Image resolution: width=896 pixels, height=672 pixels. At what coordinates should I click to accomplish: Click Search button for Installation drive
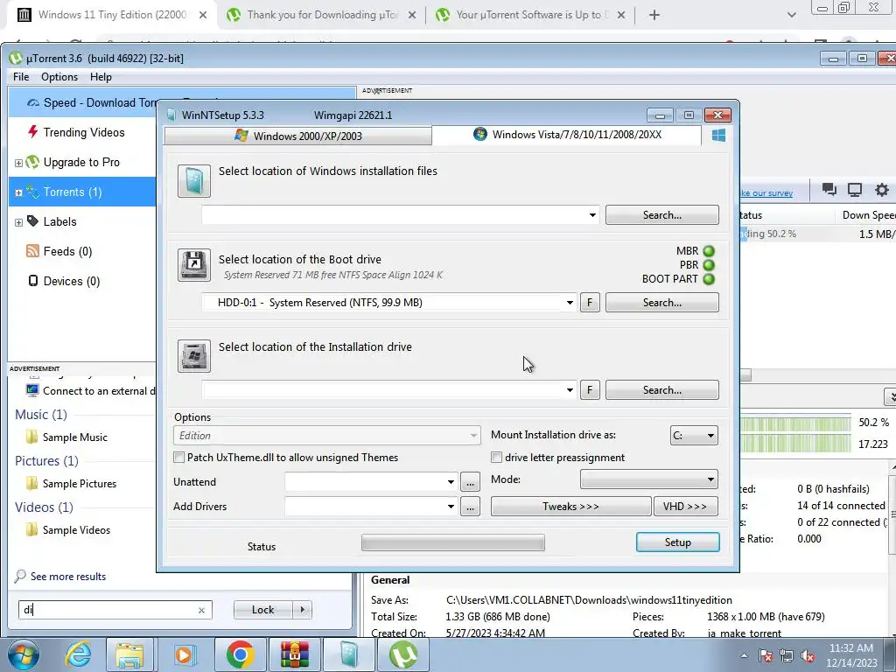click(661, 390)
